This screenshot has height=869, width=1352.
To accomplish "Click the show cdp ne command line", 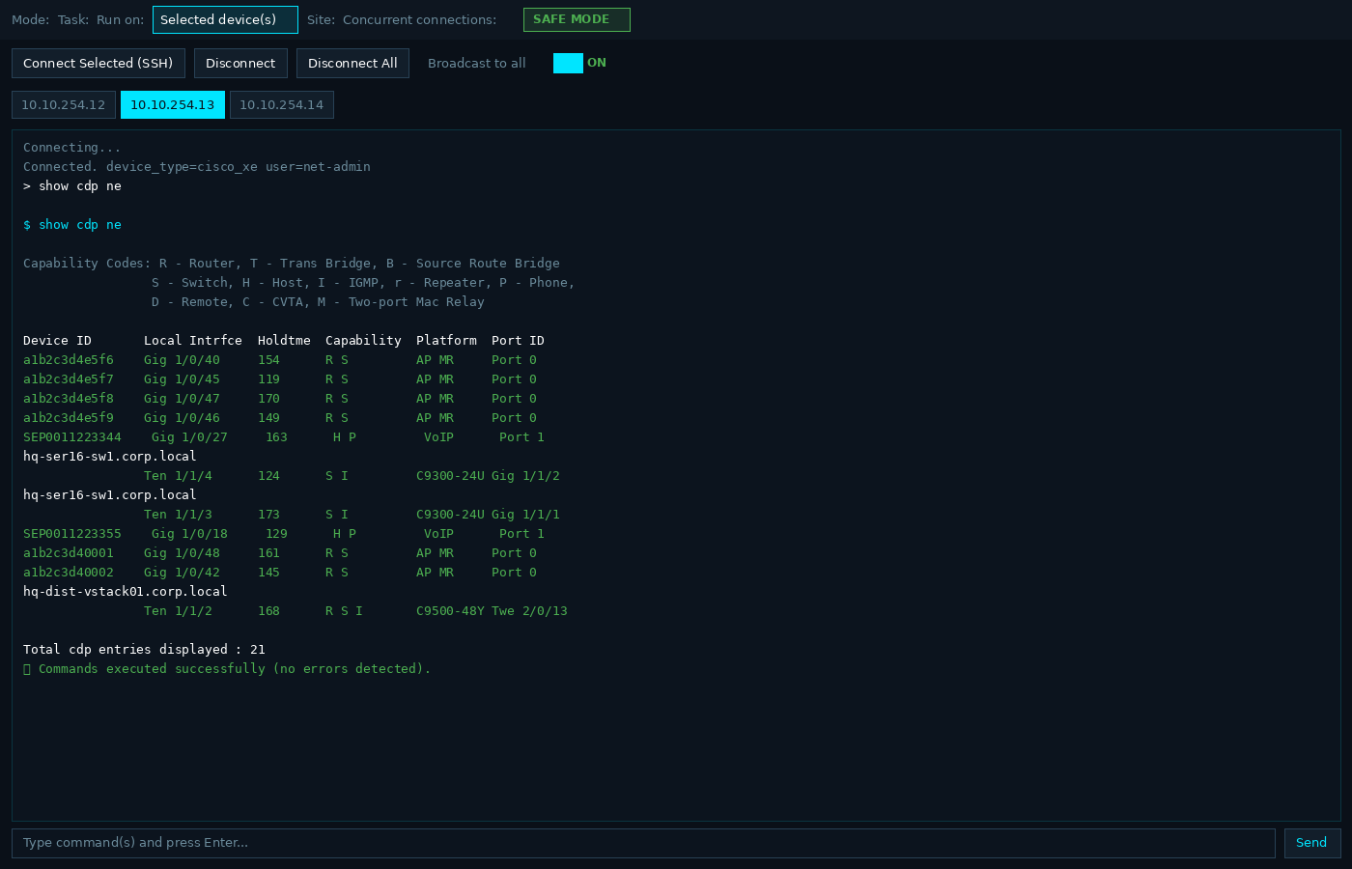I will tap(77, 224).
